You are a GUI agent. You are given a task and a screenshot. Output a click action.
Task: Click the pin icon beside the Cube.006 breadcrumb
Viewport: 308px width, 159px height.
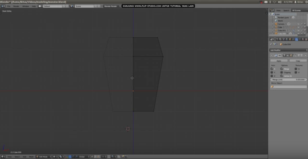[271, 44]
